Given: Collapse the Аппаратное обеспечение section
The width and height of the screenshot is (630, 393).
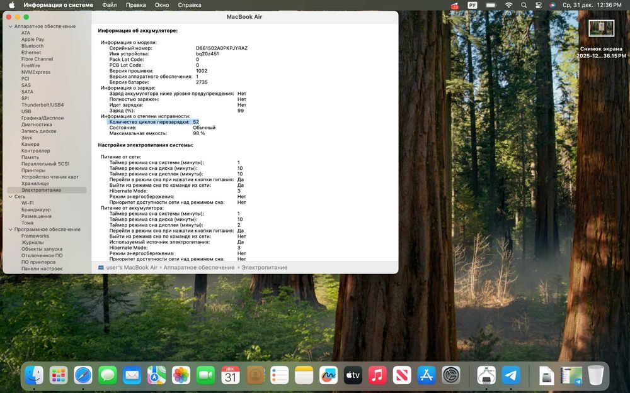Looking at the screenshot, I should pos(11,26).
